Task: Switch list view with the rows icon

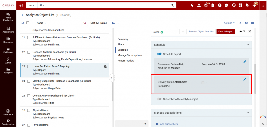Action: coord(253,23)
